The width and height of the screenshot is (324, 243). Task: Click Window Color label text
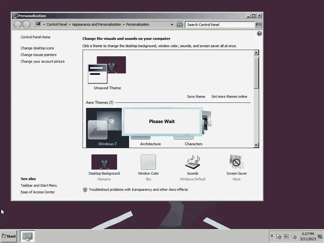[x=148, y=174]
